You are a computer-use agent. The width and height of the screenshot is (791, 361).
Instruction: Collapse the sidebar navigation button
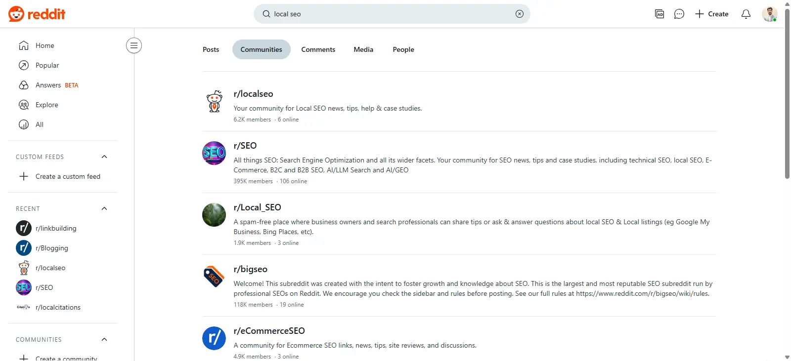134,45
